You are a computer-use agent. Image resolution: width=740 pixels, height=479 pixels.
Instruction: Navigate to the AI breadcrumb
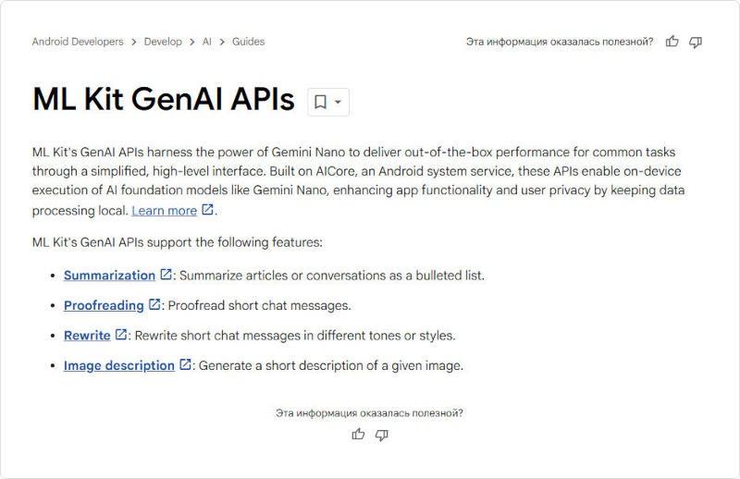(x=207, y=42)
